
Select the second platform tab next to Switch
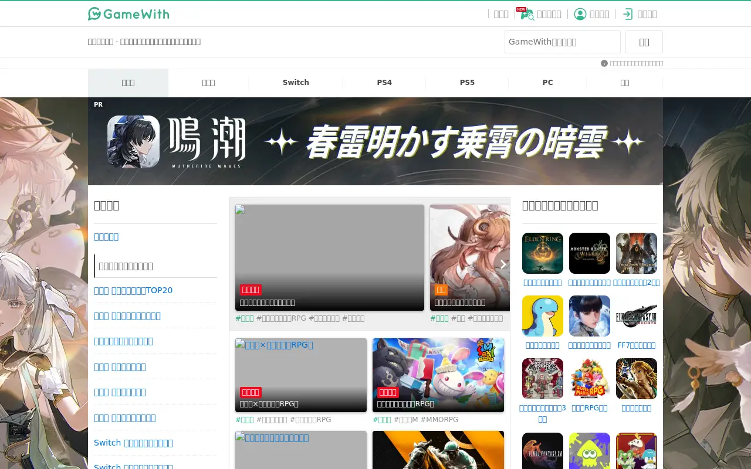208,83
